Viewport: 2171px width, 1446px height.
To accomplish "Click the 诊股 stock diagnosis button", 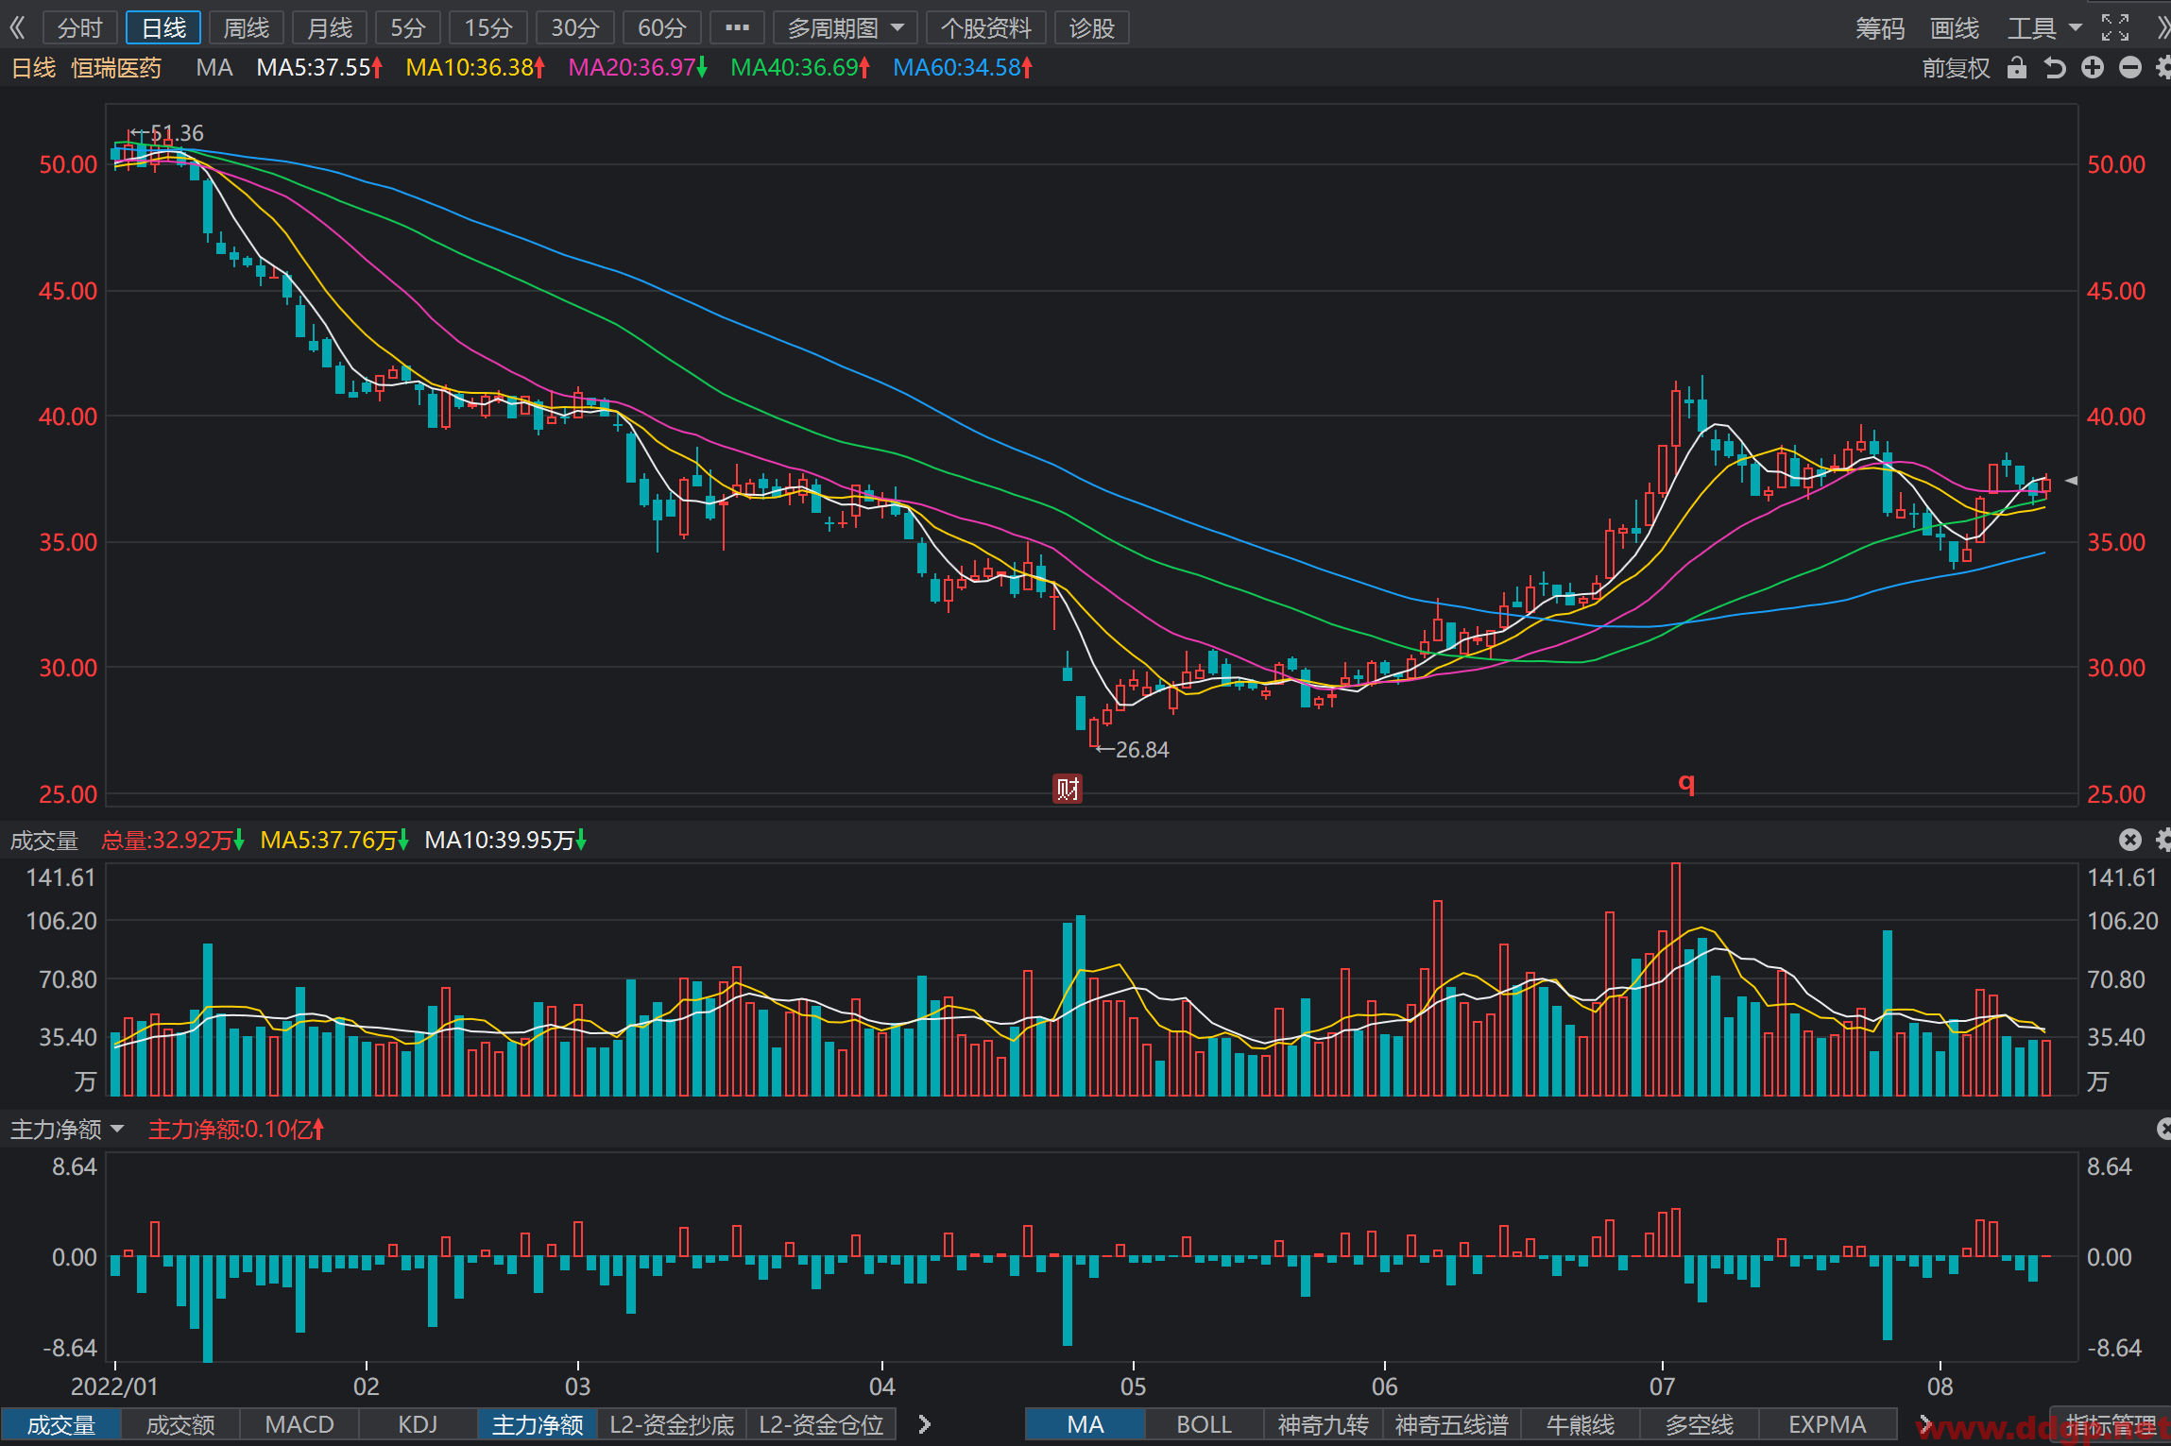I will [x=1092, y=27].
